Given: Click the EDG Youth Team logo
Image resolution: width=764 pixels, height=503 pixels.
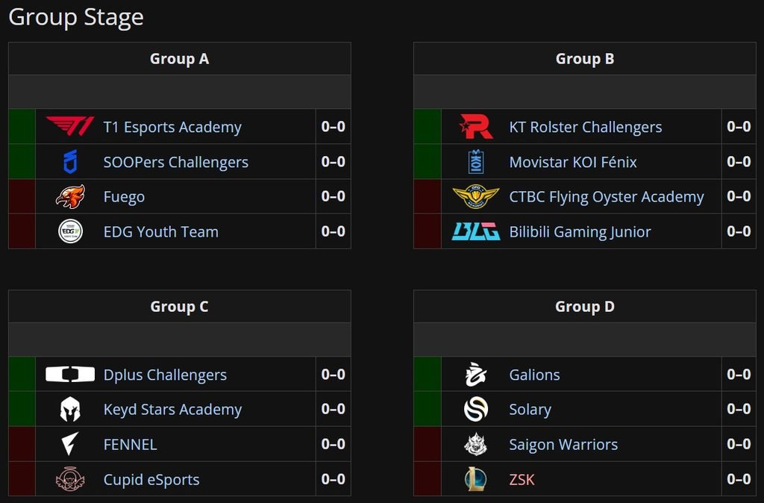Looking at the screenshot, I should pyautogui.click(x=70, y=231).
